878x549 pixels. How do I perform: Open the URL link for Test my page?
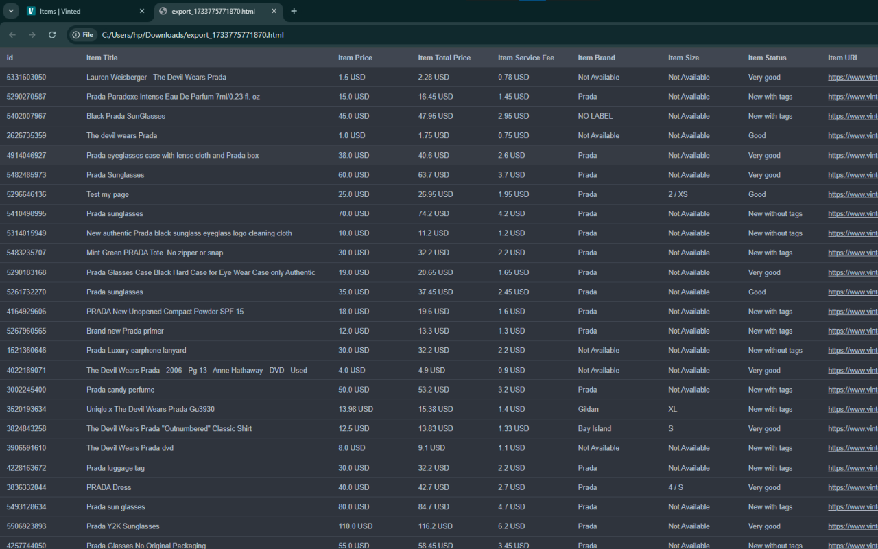853,194
